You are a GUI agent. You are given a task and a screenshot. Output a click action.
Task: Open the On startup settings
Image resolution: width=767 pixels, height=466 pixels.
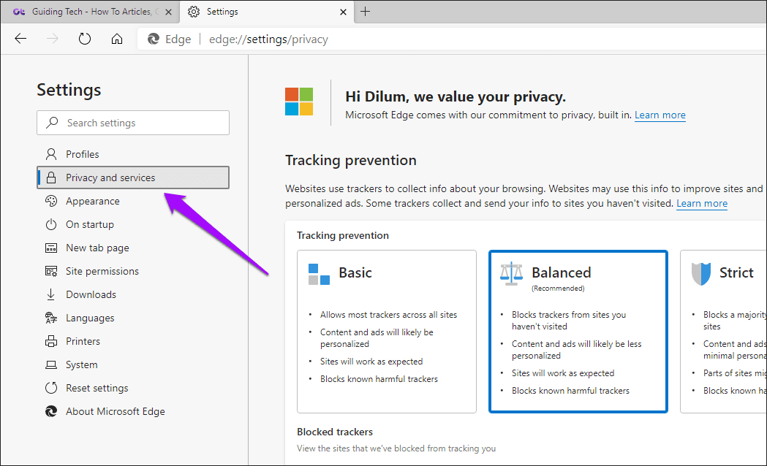pos(133,224)
